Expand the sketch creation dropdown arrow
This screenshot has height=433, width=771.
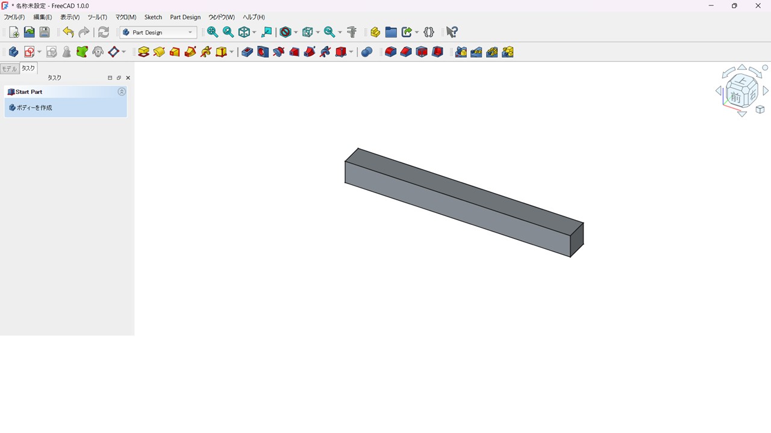click(39, 52)
